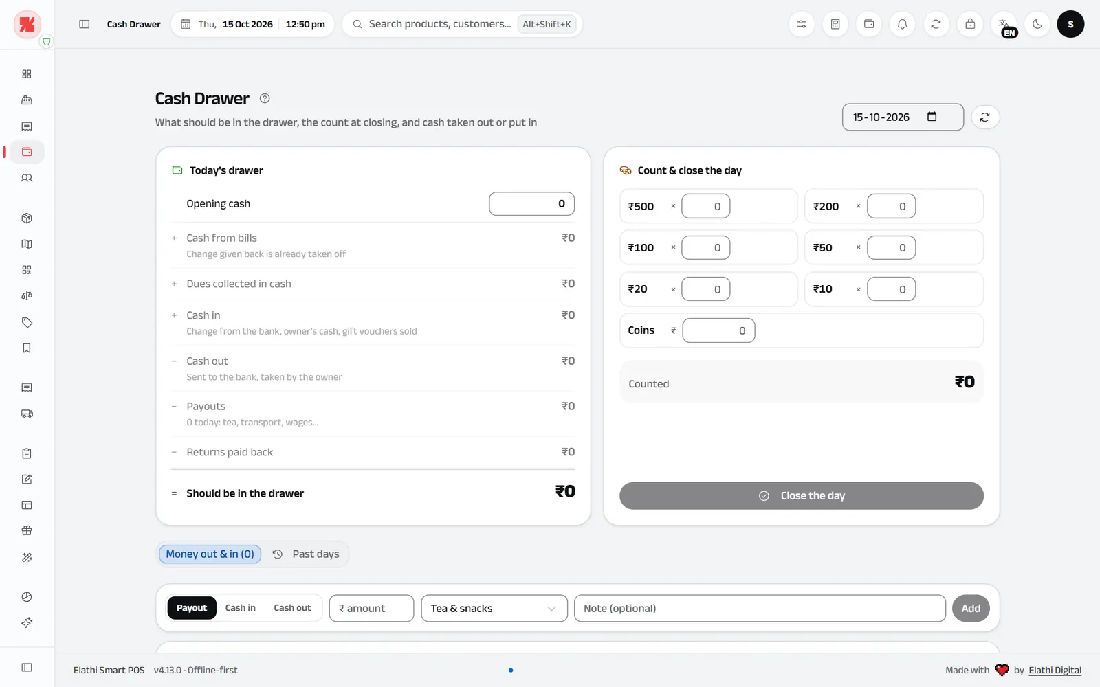Open the dashboard grid icon in the sidebar

tap(27, 74)
